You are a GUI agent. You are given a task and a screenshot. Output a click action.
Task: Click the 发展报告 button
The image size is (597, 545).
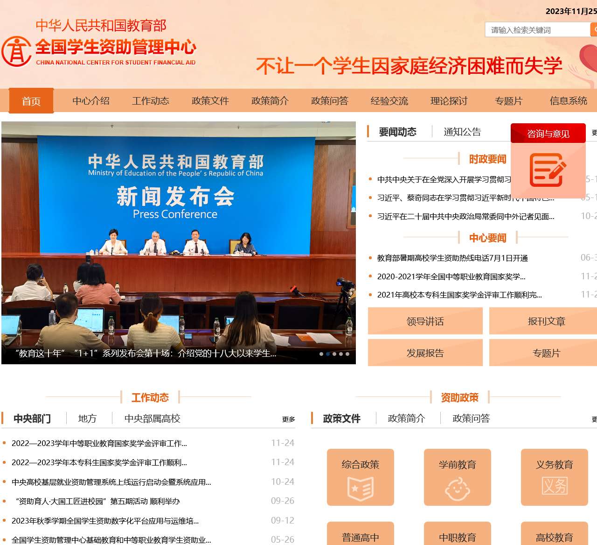[x=425, y=353]
